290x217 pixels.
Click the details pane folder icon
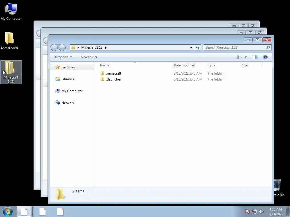(60, 194)
